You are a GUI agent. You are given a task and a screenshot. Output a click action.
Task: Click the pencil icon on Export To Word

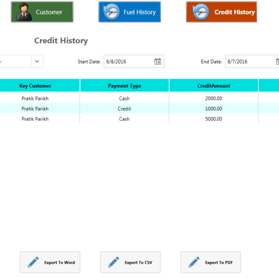[x=33, y=262]
